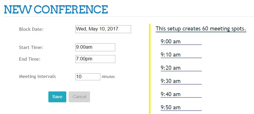Click the End Time label
The width and height of the screenshot is (254, 114).
tap(30, 59)
